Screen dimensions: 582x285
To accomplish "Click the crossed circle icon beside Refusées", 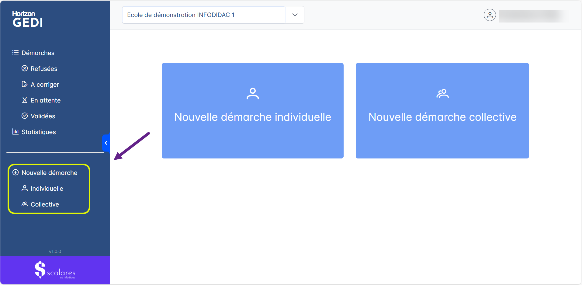I will point(25,68).
